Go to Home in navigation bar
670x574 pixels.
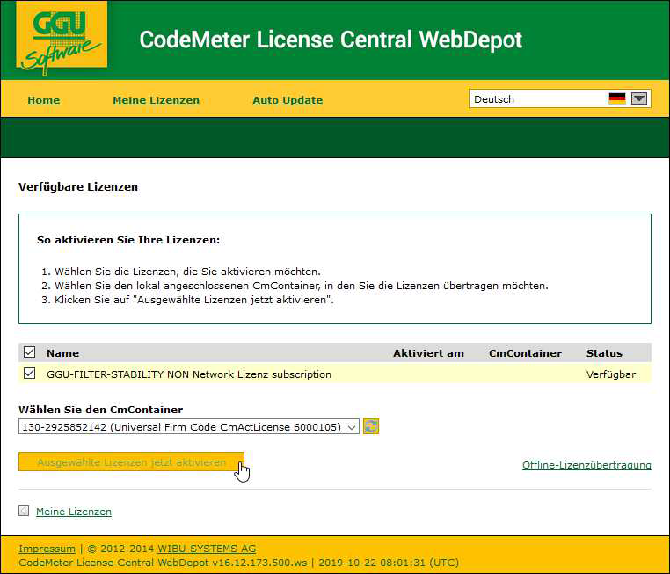(x=43, y=100)
